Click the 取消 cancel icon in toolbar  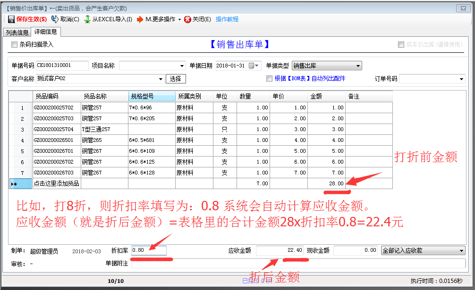(55, 19)
